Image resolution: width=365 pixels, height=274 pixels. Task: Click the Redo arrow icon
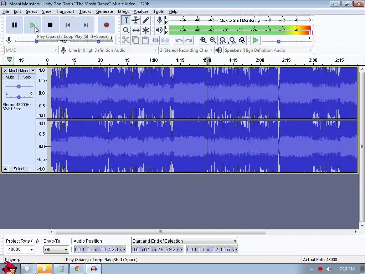click(x=189, y=40)
